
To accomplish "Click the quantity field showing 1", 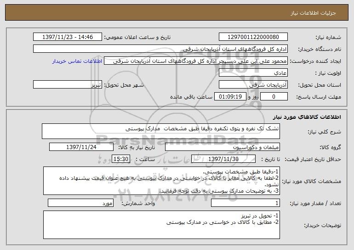I will tap(246, 203).
